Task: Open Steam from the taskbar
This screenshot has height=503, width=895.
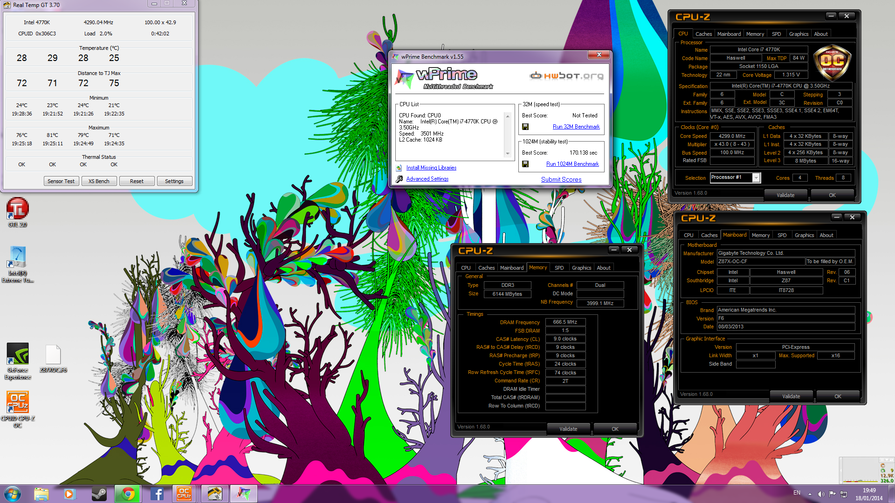Action: 98,494
